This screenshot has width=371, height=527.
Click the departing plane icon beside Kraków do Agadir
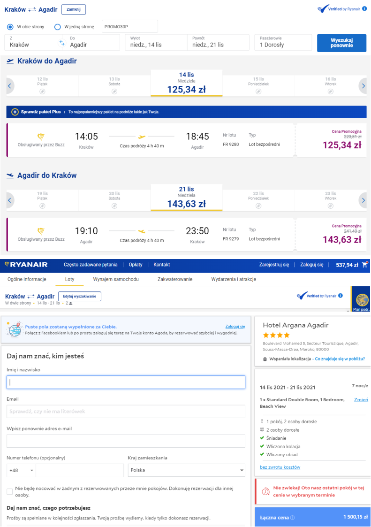click(x=10, y=61)
